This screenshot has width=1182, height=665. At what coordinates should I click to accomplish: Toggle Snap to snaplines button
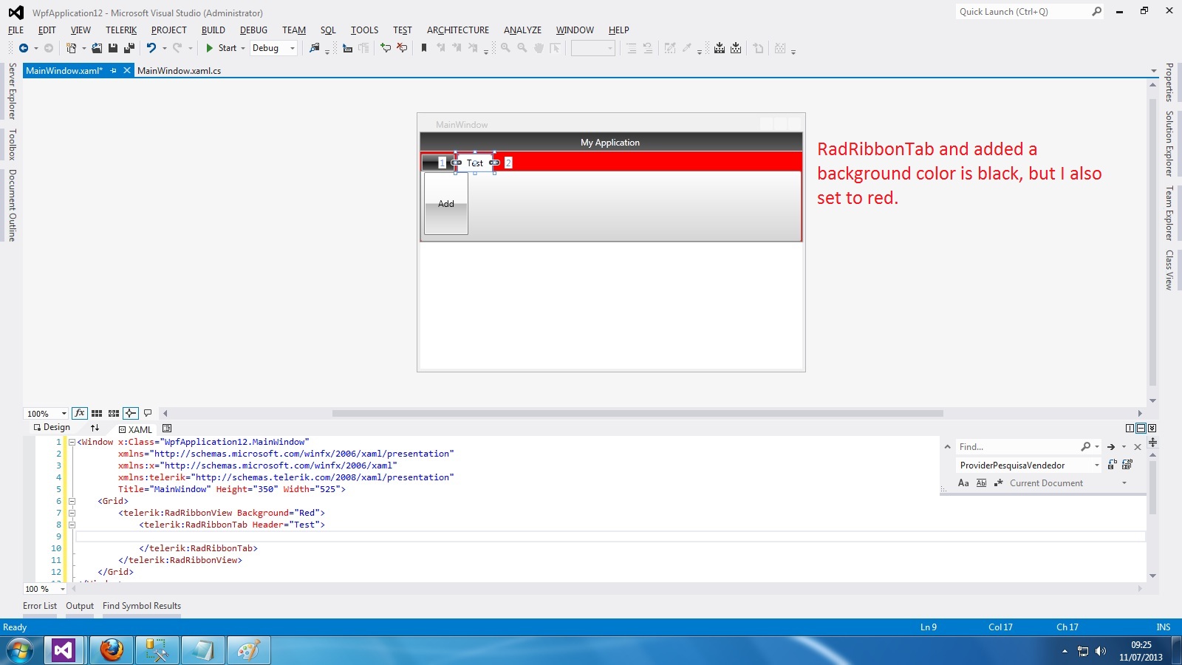click(131, 413)
